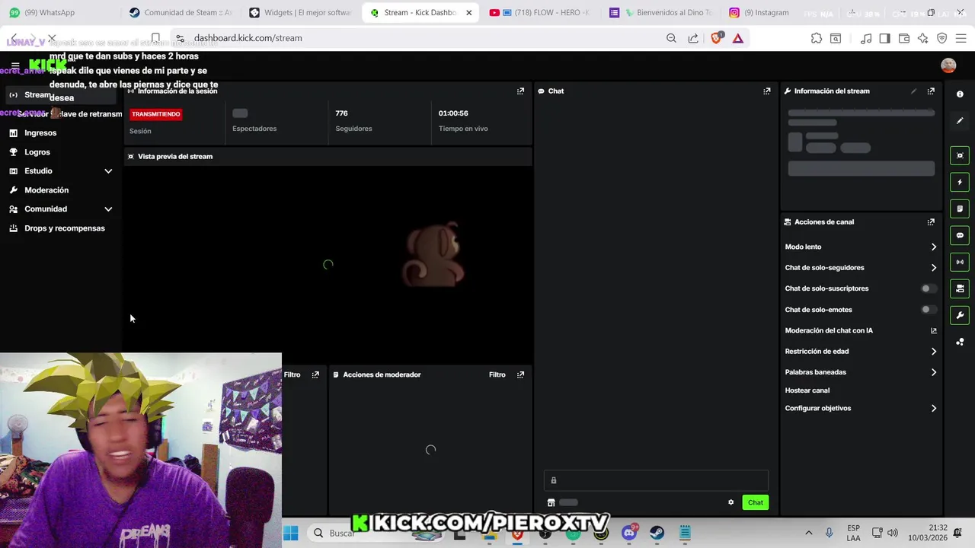Click the music note media icon in toolbar
The image size is (975, 548).
point(866,38)
